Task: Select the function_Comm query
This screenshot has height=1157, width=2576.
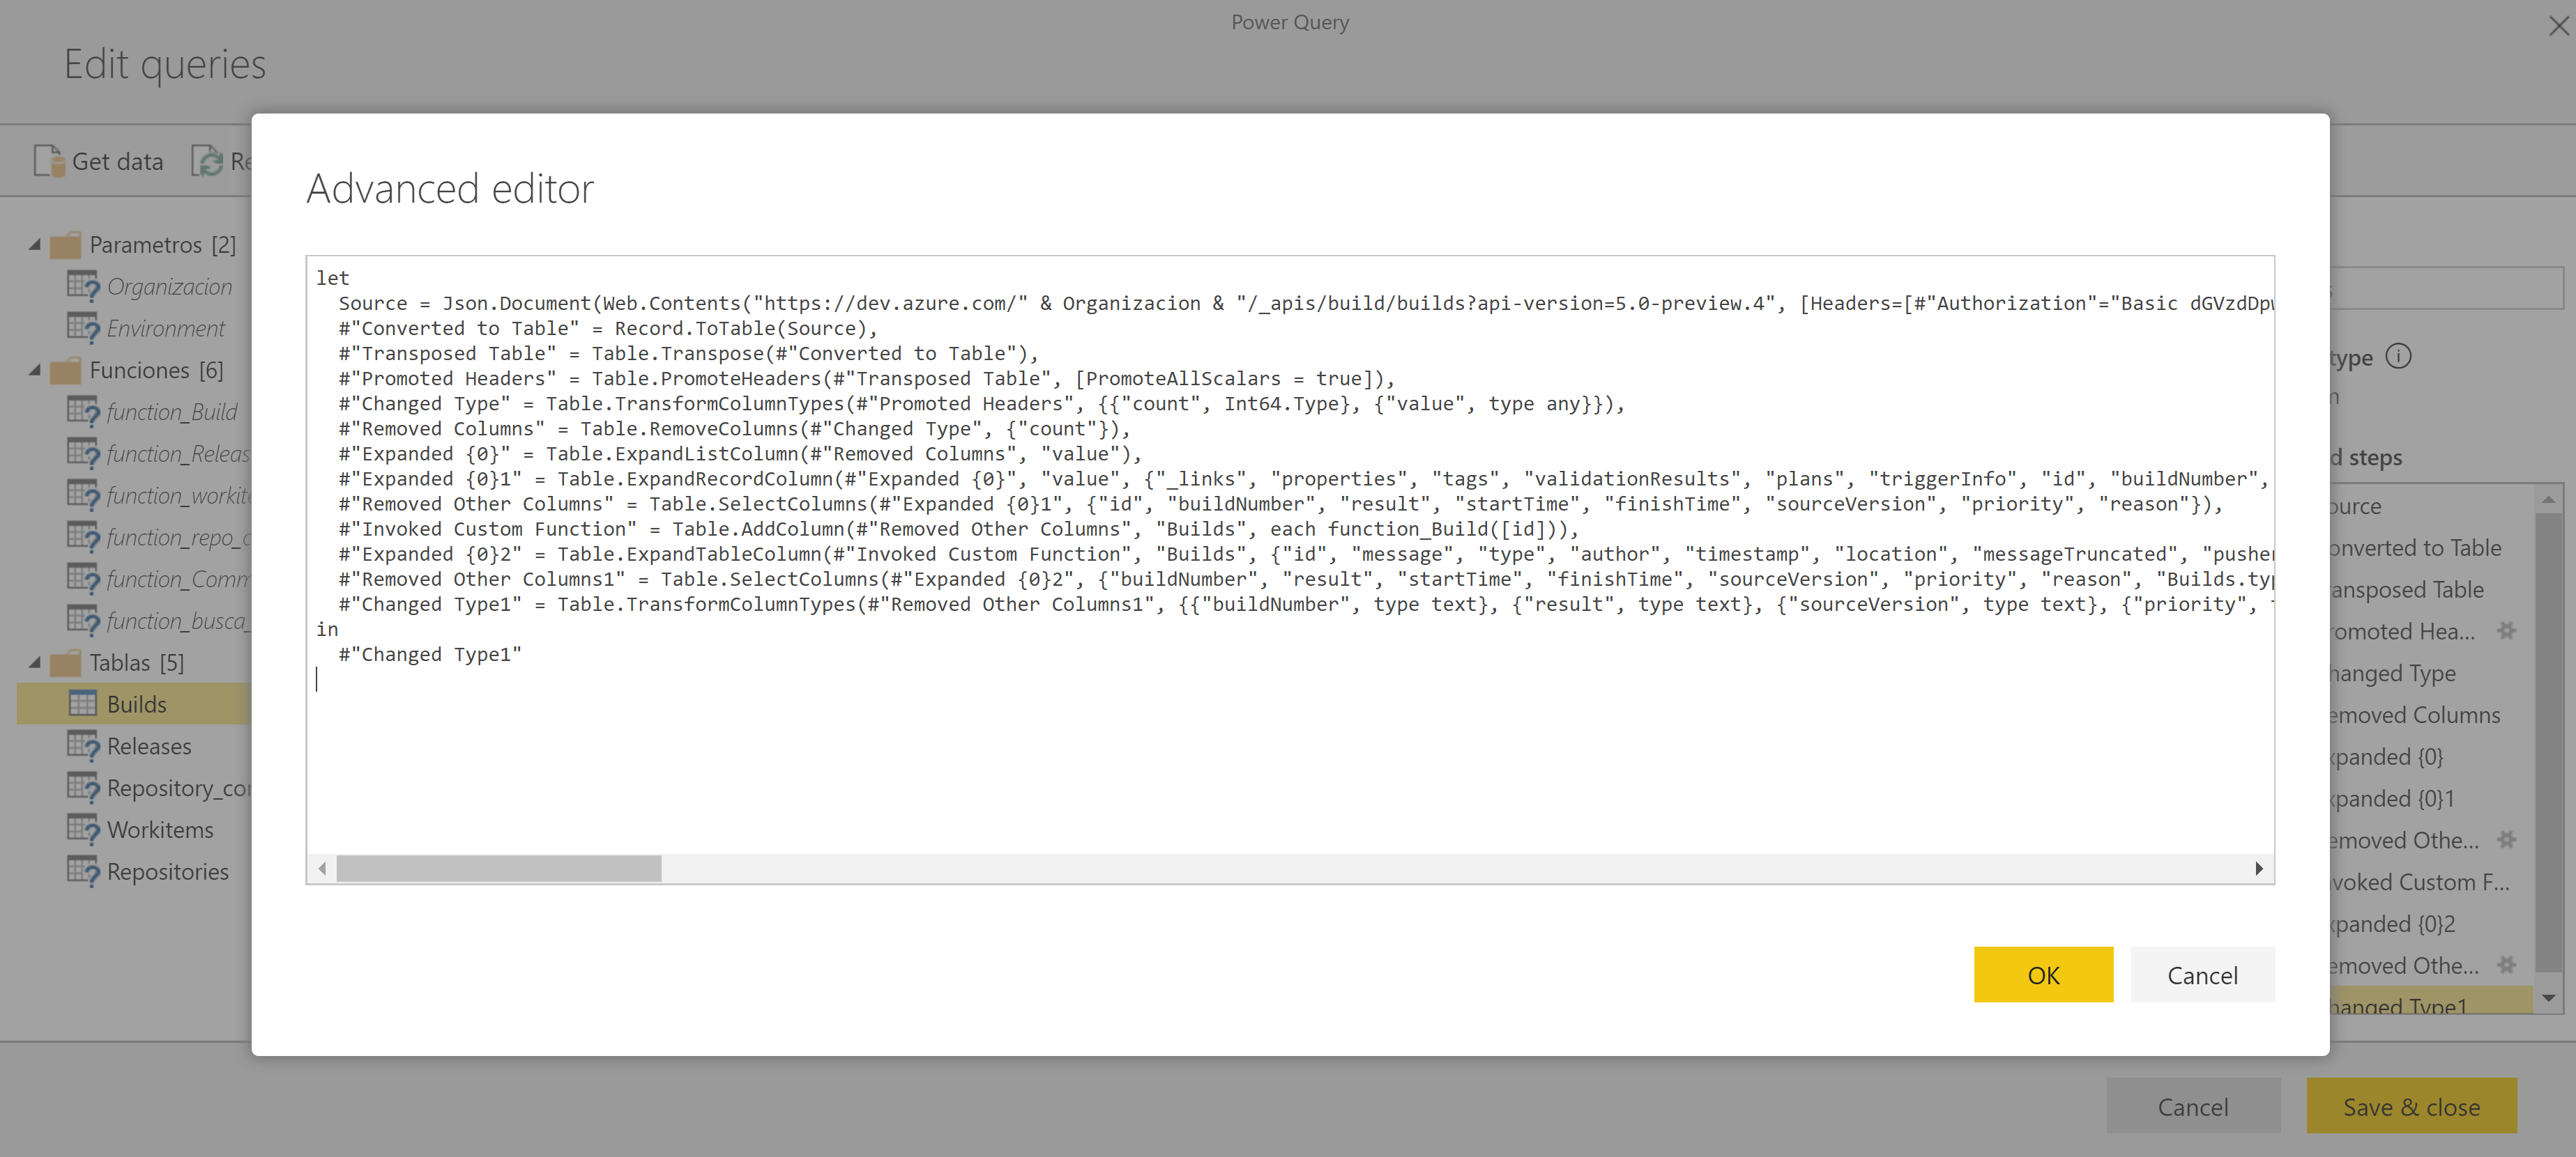Action: tap(178, 580)
